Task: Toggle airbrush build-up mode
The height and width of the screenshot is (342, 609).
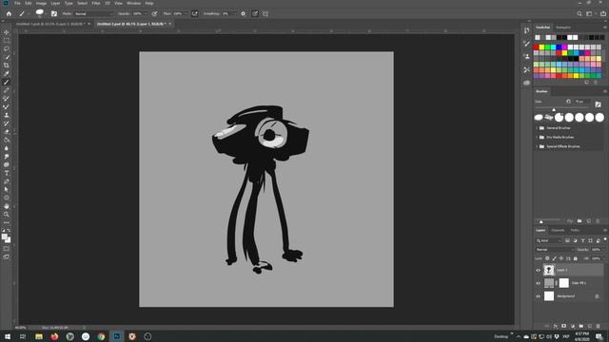Action: [194, 13]
